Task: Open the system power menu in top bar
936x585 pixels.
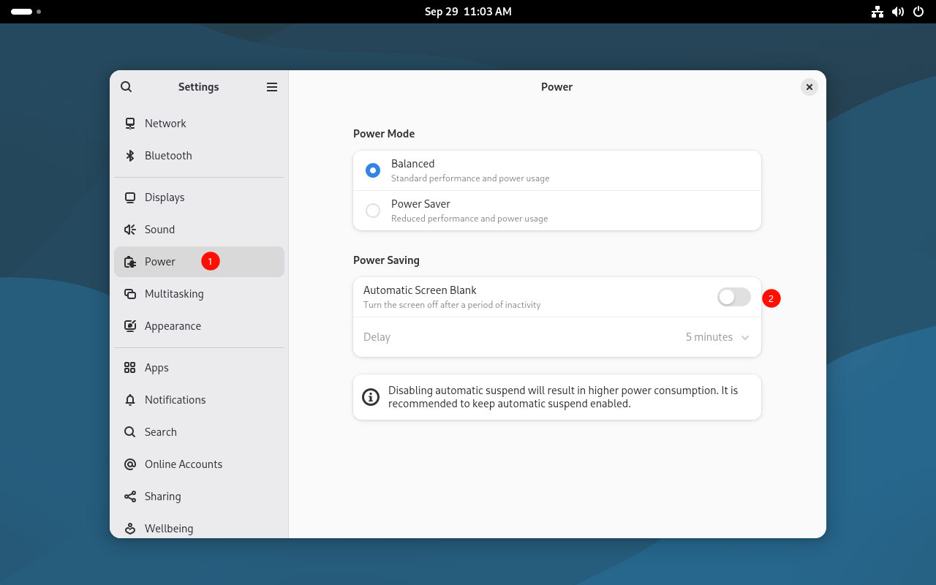Action: (918, 12)
